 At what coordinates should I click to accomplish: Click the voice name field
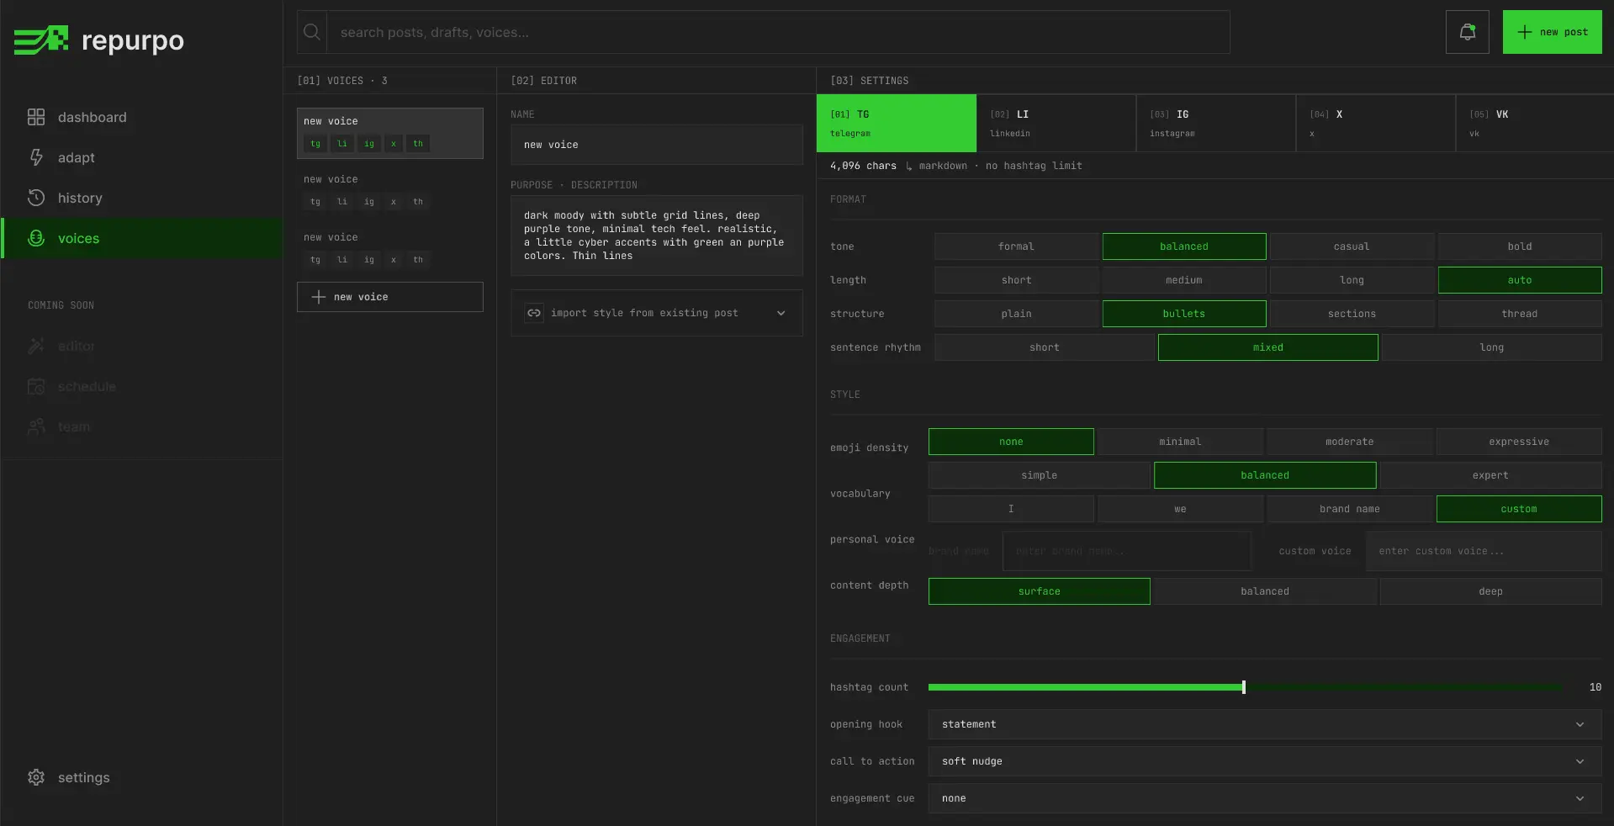[657, 145]
